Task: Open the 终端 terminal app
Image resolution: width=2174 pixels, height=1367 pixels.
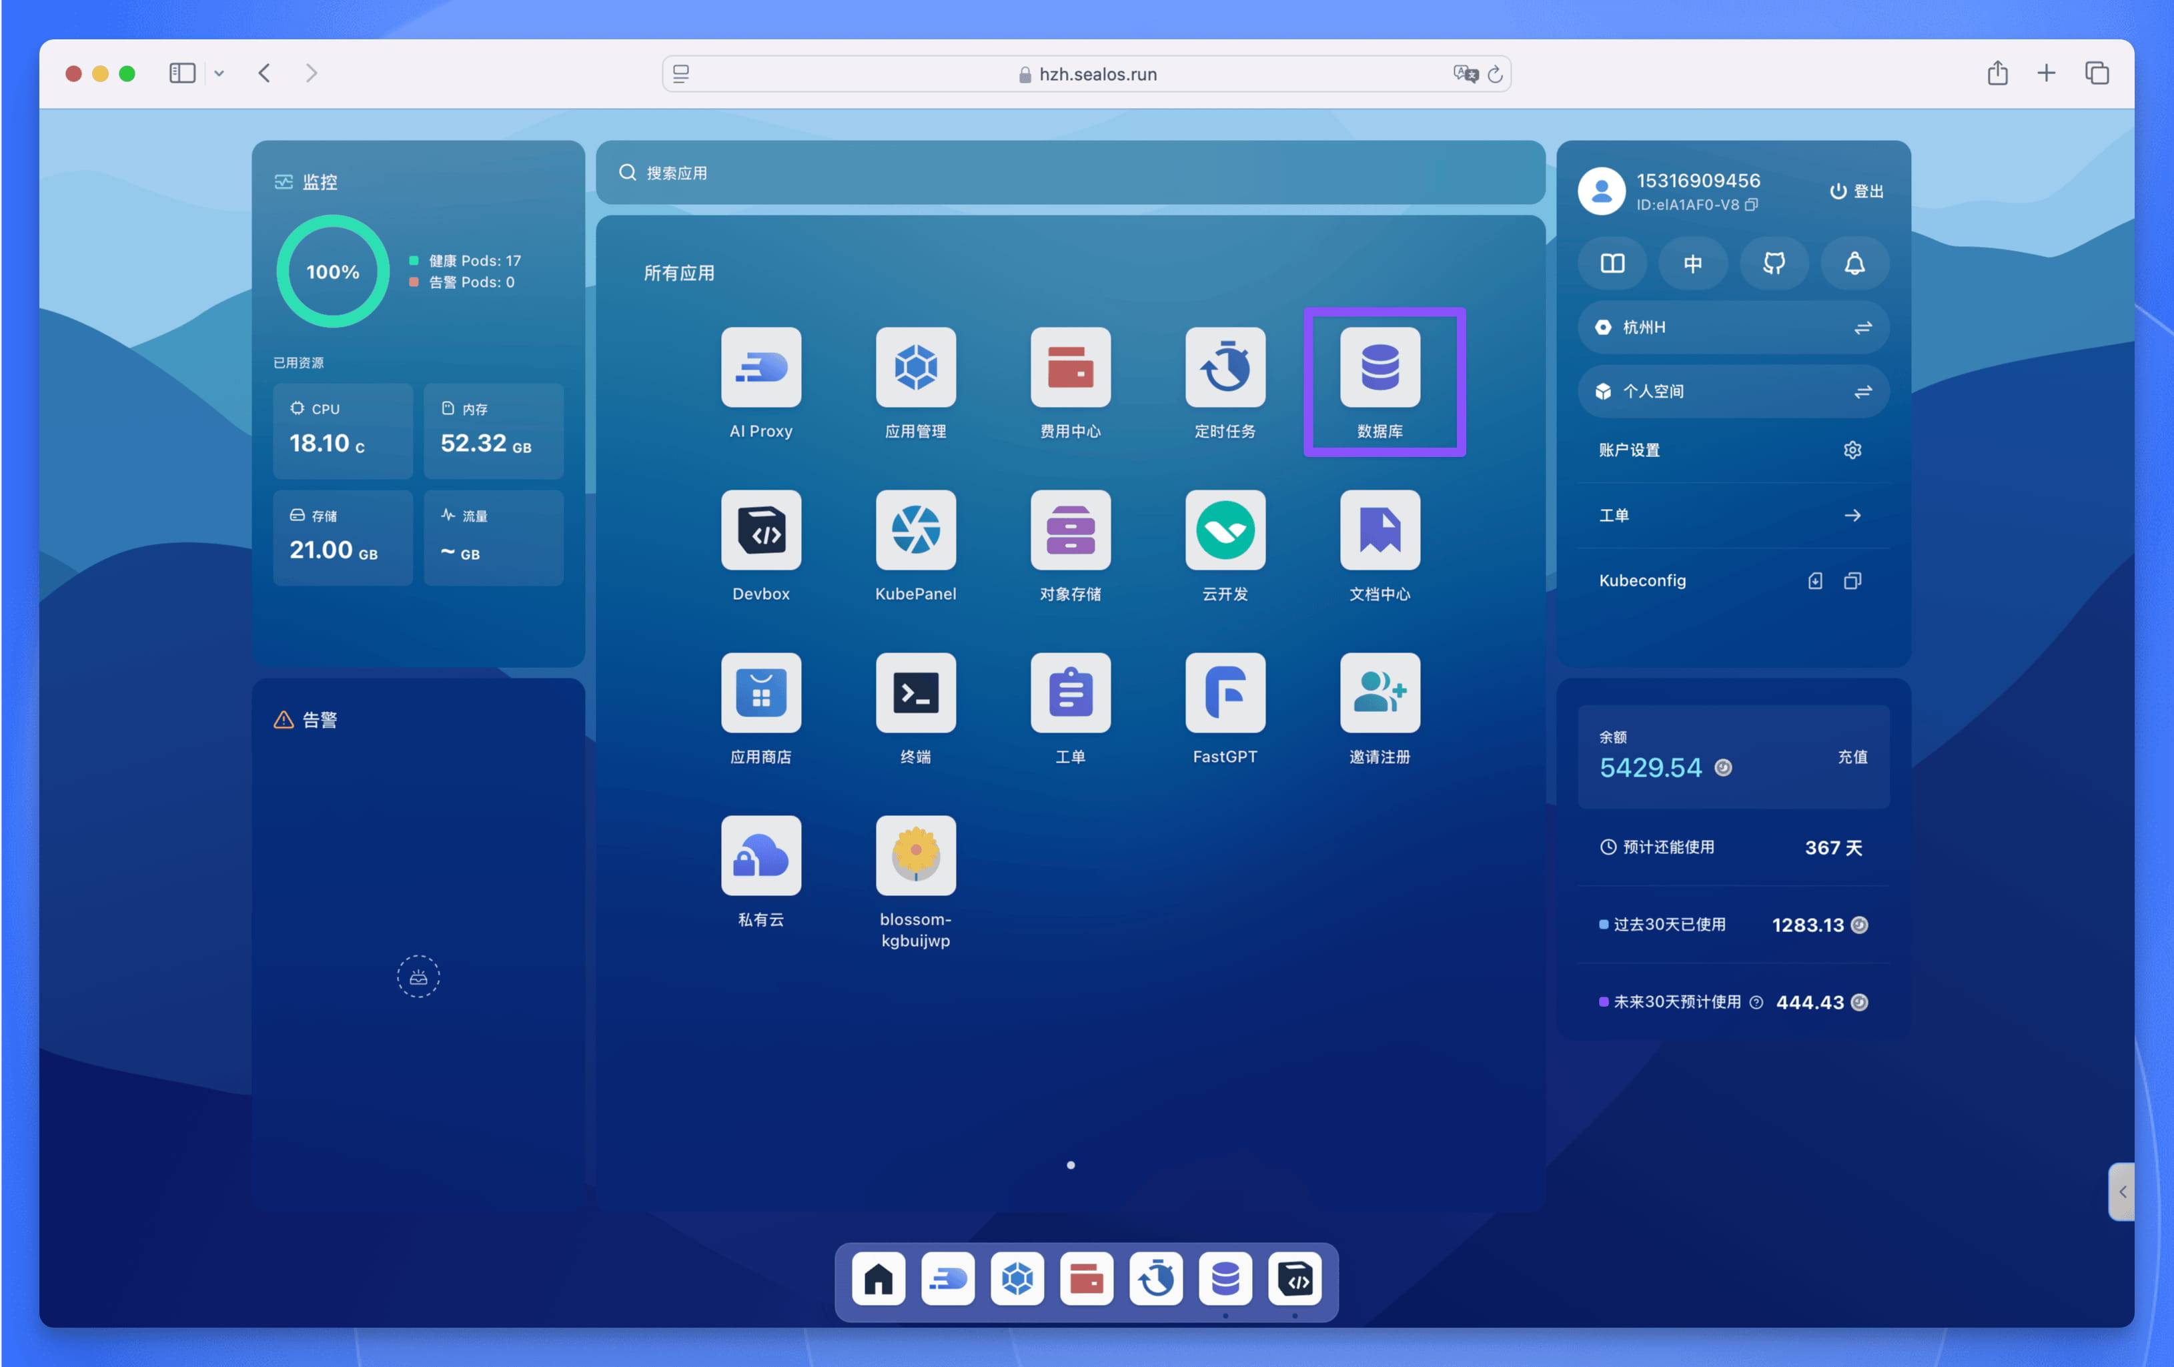Action: tap(915, 693)
